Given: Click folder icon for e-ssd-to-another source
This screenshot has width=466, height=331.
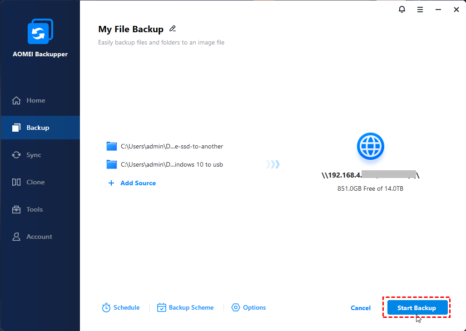Looking at the screenshot, I should 112,147.
